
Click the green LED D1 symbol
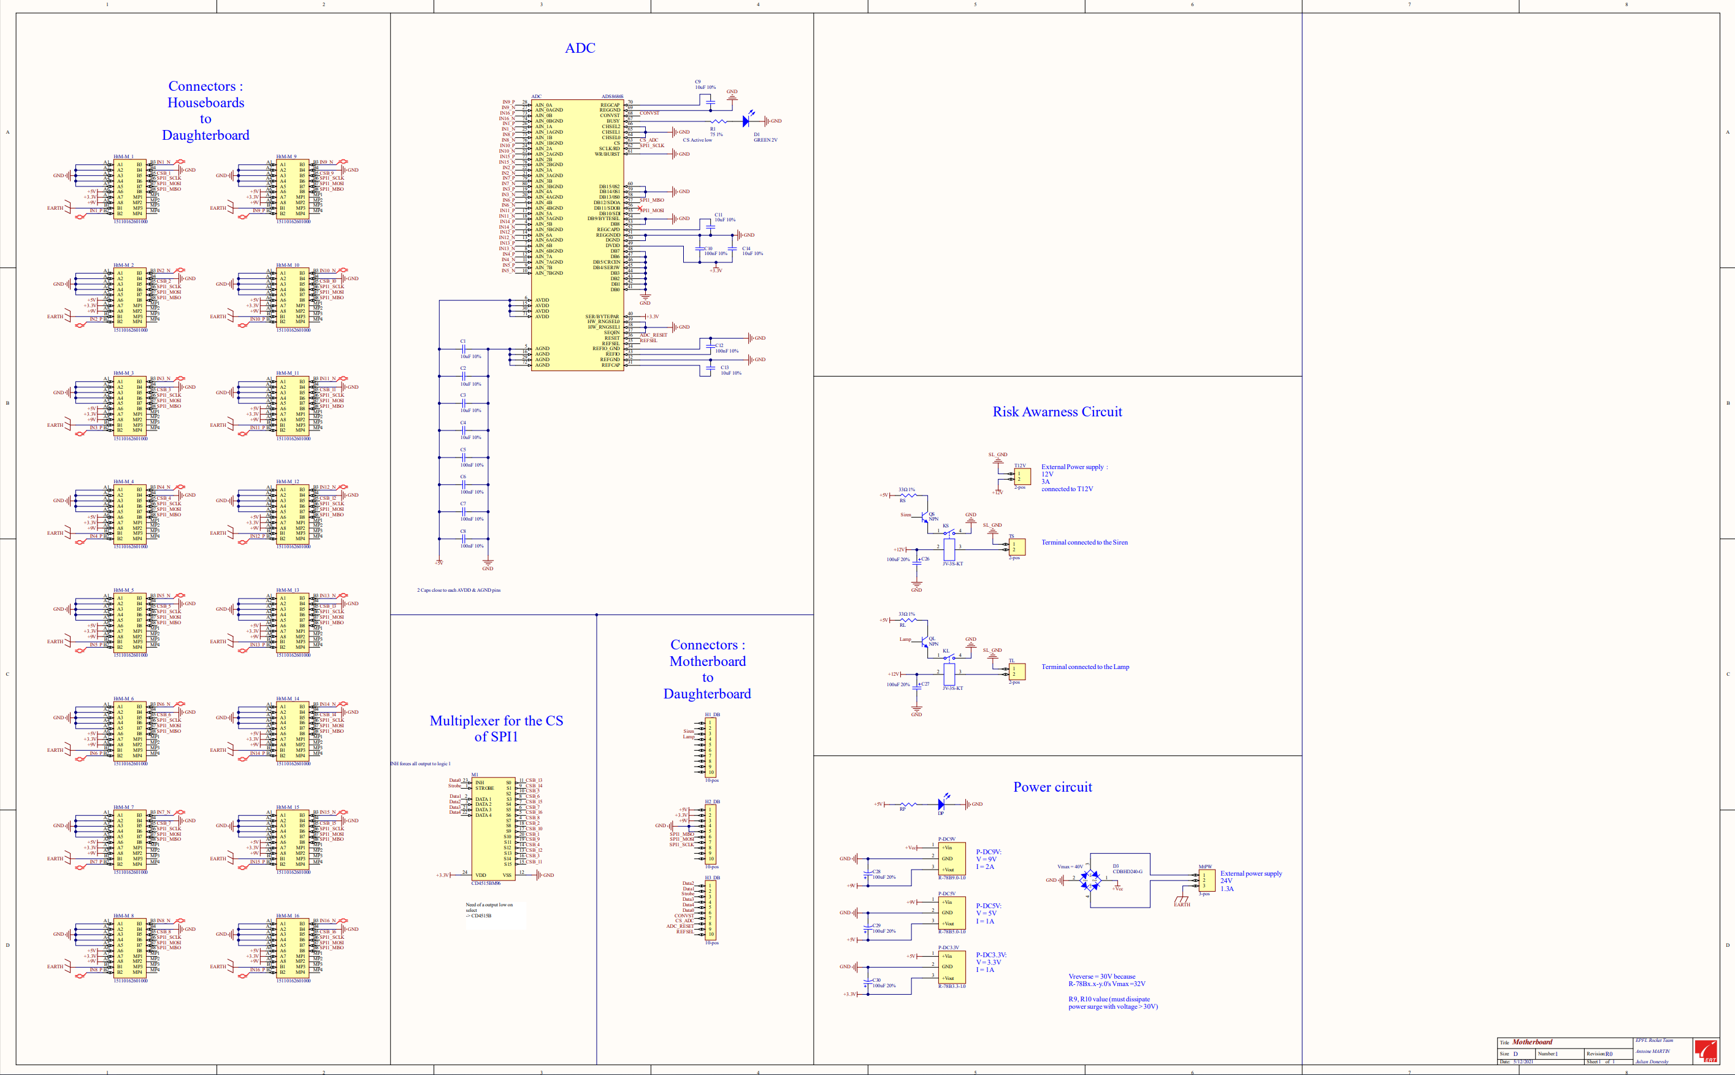coord(746,121)
